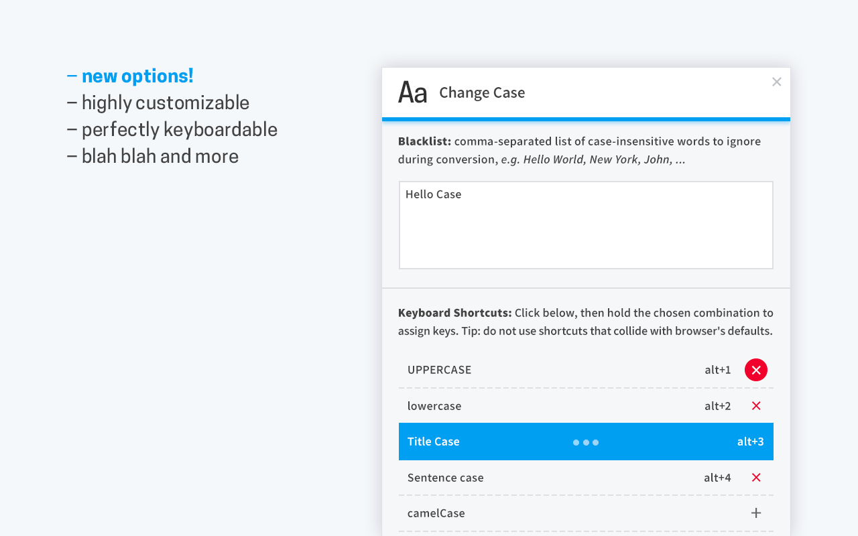The image size is (858, 536).
Task: Click the three dots in Title Case row
Action: click(x=586, y=442)
